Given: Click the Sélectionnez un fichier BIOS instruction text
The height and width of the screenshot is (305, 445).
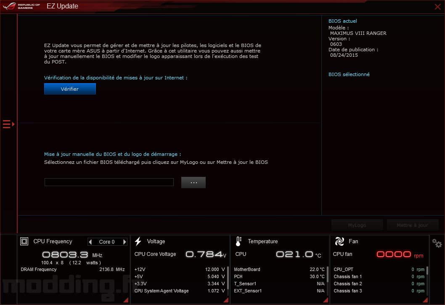Looking at the screenshot, I should pos(156,162).
